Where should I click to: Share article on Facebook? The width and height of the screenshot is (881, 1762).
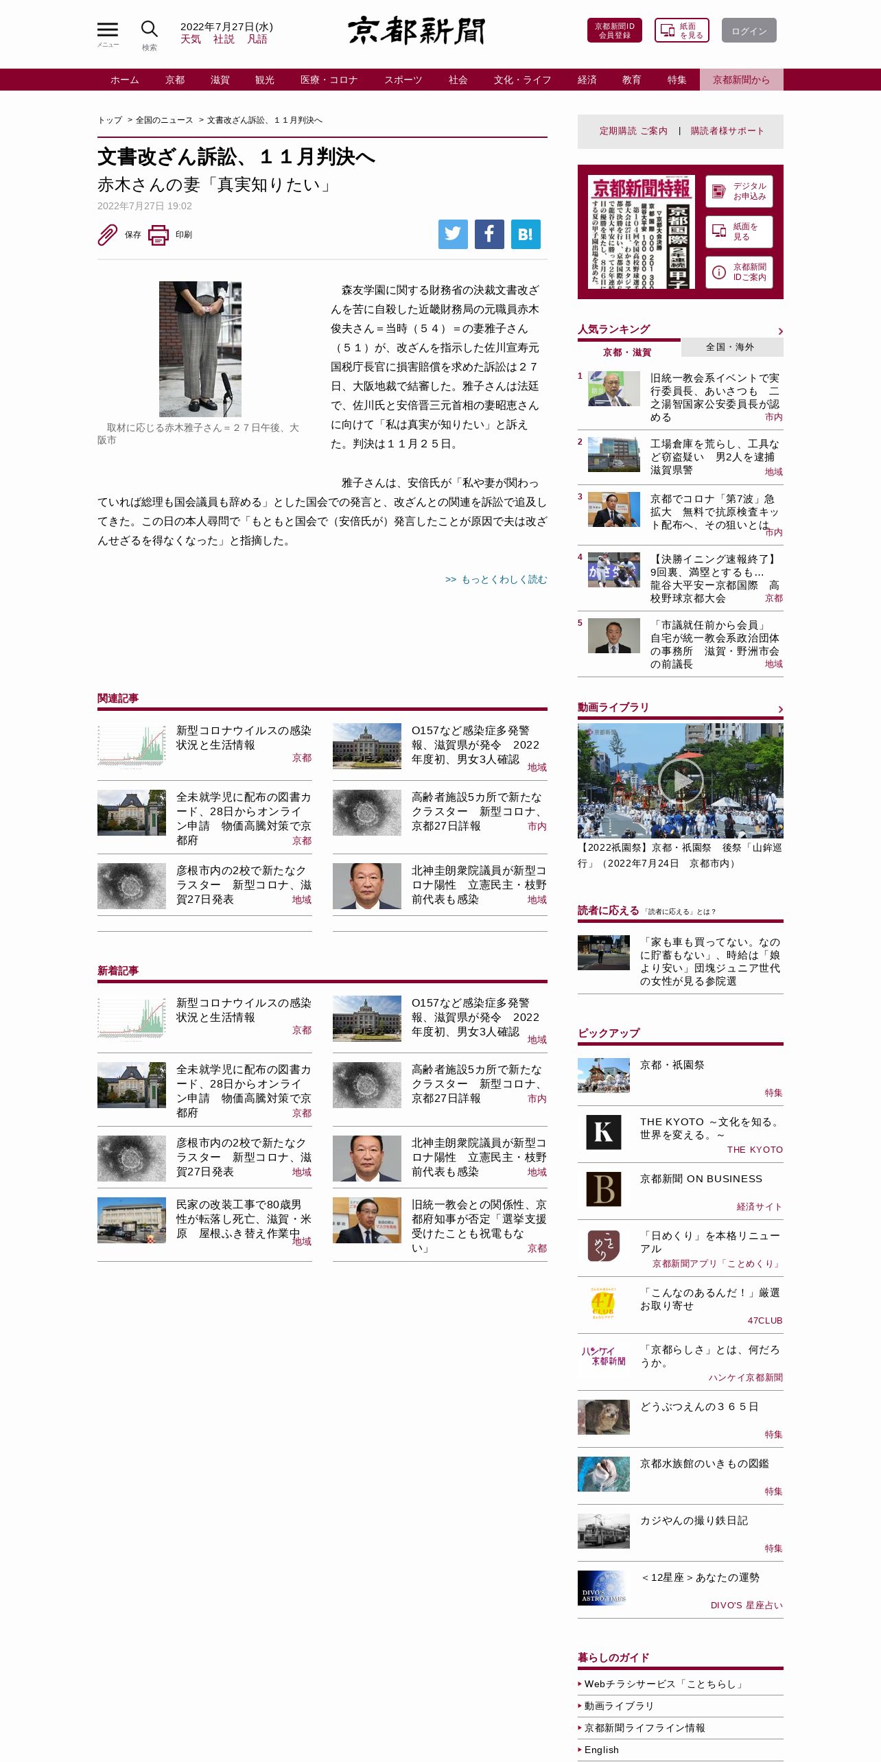[x=489, y=234]
